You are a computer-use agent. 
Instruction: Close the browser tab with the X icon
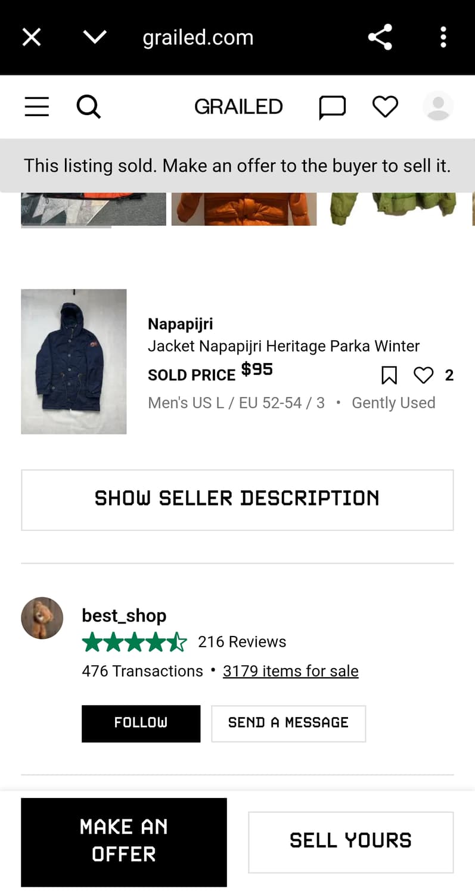click(31, 38)
